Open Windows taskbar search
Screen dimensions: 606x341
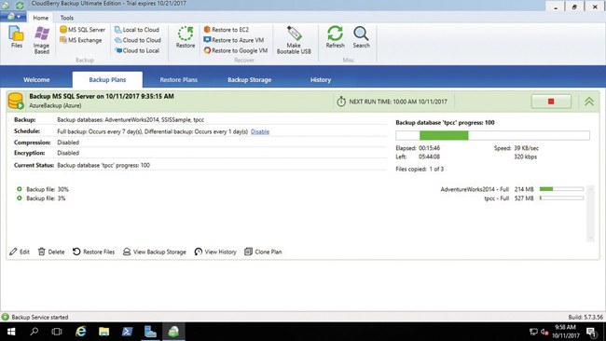pos(34,332)
